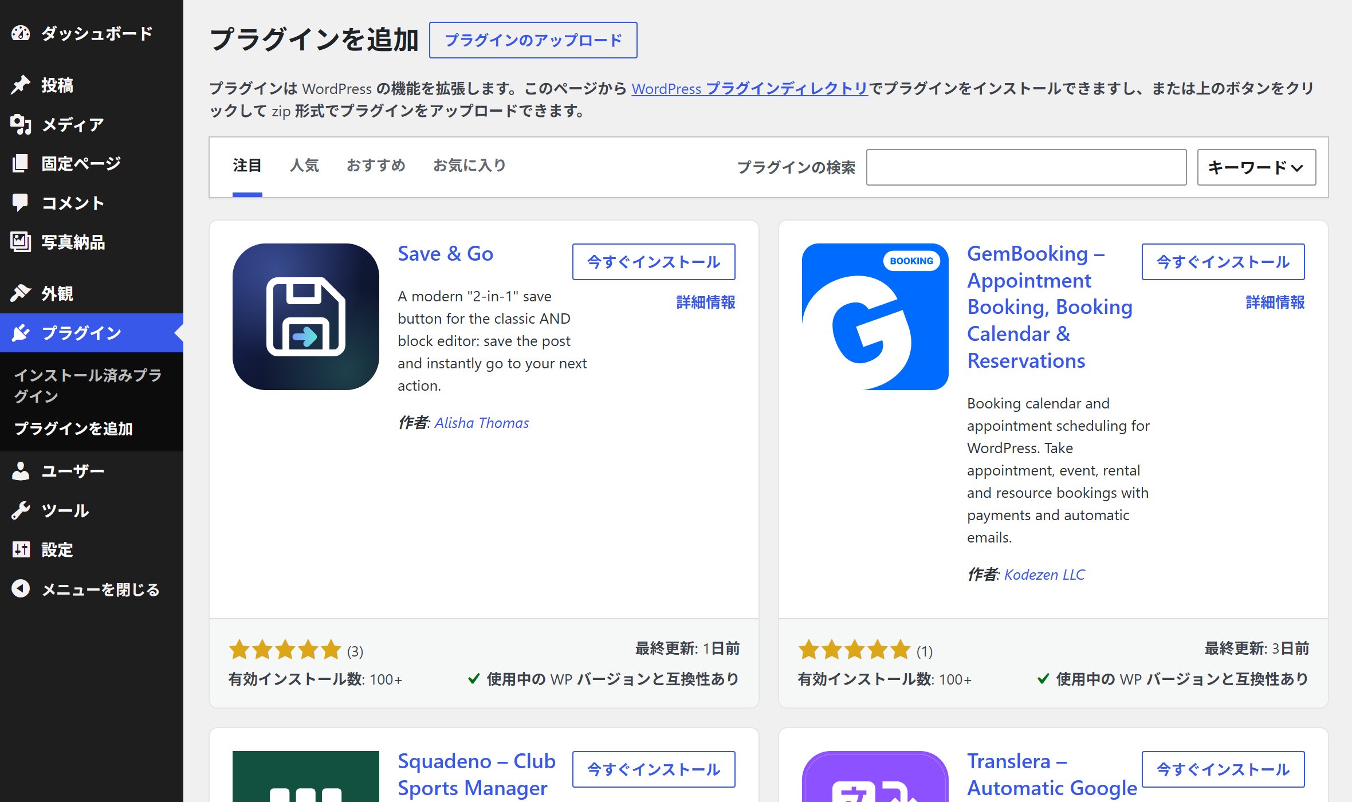Image resolution: width=1352 pixels, height=802 pixels.
Task: Go to コメント in the sidebar
Action: click(92, 203)
